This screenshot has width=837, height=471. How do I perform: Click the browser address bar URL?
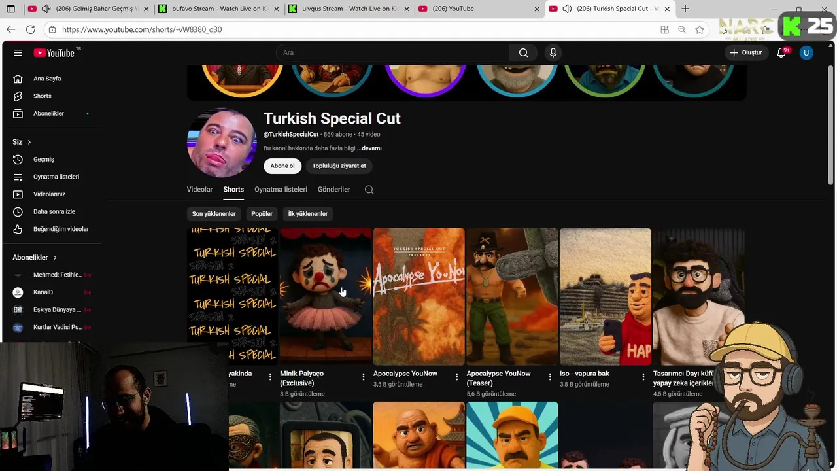coord(142,29)
